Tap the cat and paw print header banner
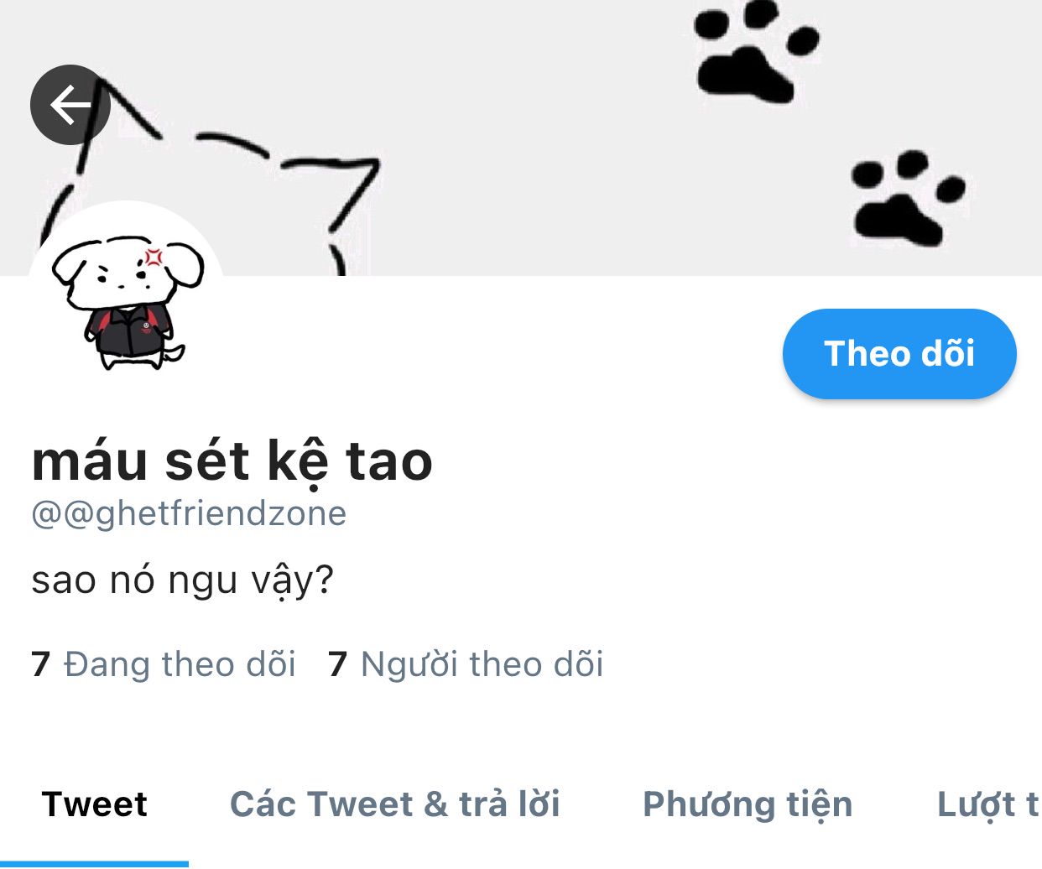 521,138
